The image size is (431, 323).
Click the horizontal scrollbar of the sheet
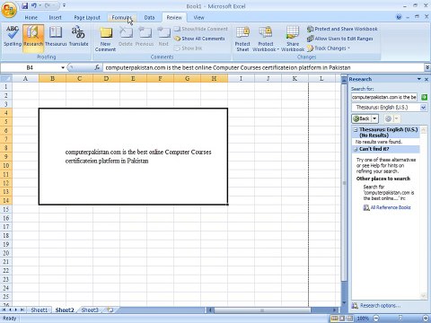click(262, 310)
